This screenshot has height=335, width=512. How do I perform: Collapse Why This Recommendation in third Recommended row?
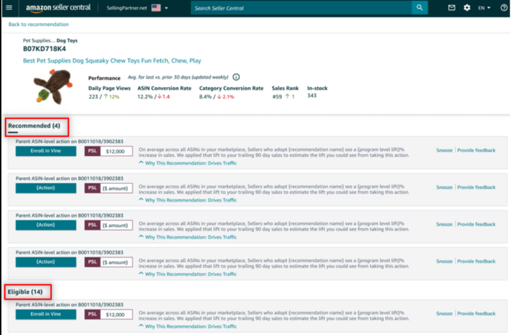pos(188,237)
